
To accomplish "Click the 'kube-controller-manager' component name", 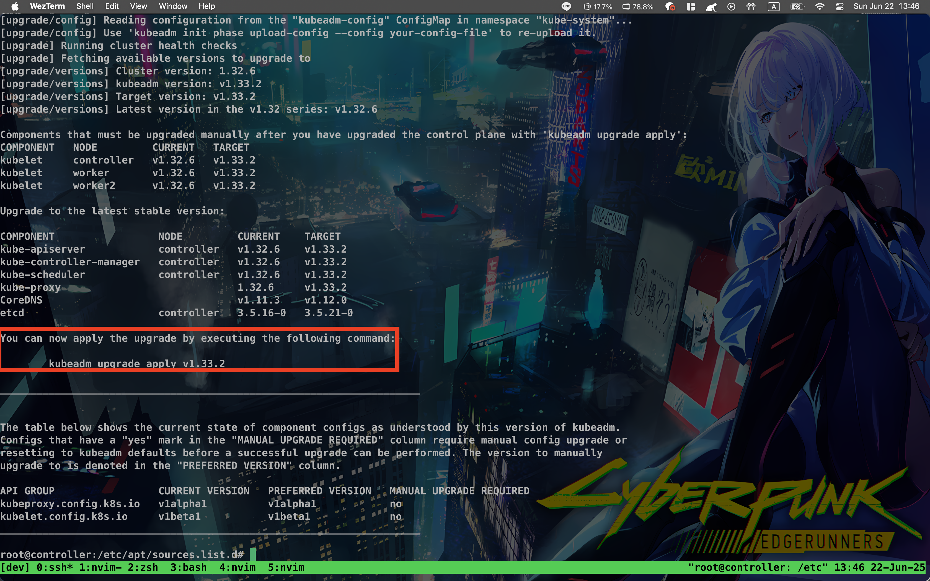I will click(70, 262).
